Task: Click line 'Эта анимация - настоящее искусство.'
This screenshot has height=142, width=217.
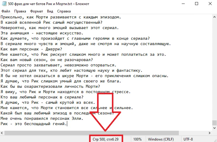Action: click(42, 33)
